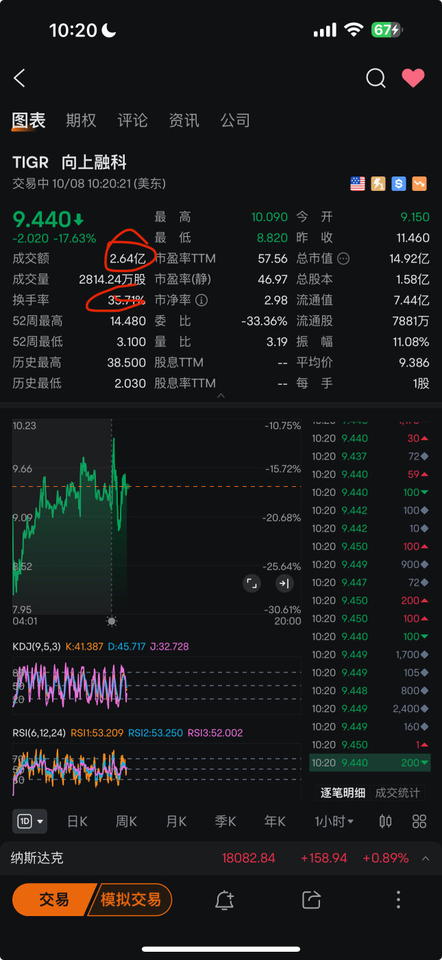
Task: Switch to the 评论 tab
Action: point(132,120)
